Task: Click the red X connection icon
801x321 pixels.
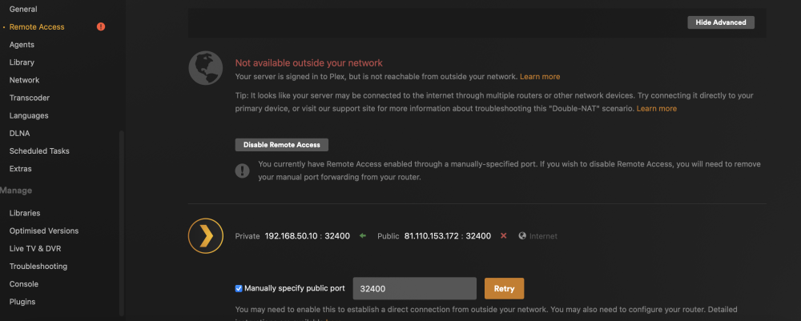Action: [504, 236]
